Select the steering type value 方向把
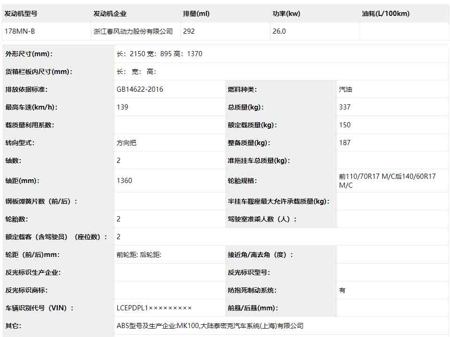The height and width of the screenshot is (337, 450). click(126, 143)
